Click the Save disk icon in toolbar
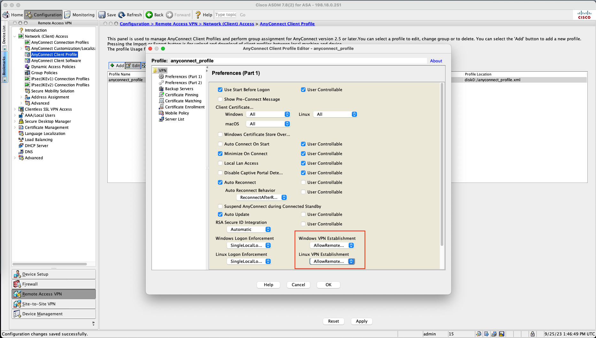This screenshot has width=596, height=338. [102, 15]
